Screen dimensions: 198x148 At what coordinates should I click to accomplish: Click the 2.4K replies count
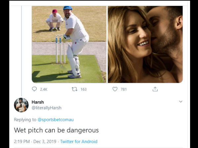(44, 89)
